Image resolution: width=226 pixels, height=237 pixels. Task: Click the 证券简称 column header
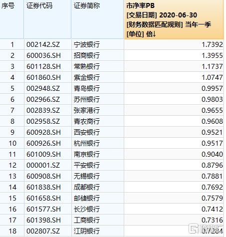point(98,19)
